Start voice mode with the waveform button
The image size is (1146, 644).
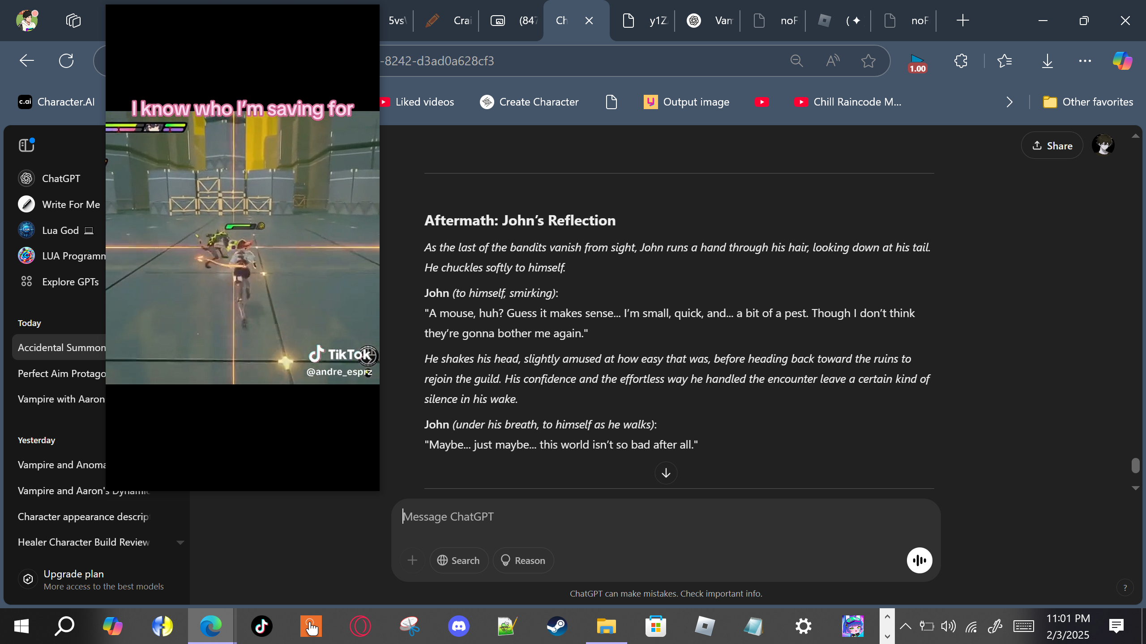(x=919, y=560)
